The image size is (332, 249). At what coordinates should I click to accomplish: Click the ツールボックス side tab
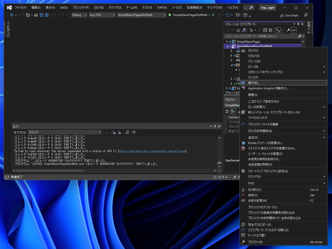(8, 29)
